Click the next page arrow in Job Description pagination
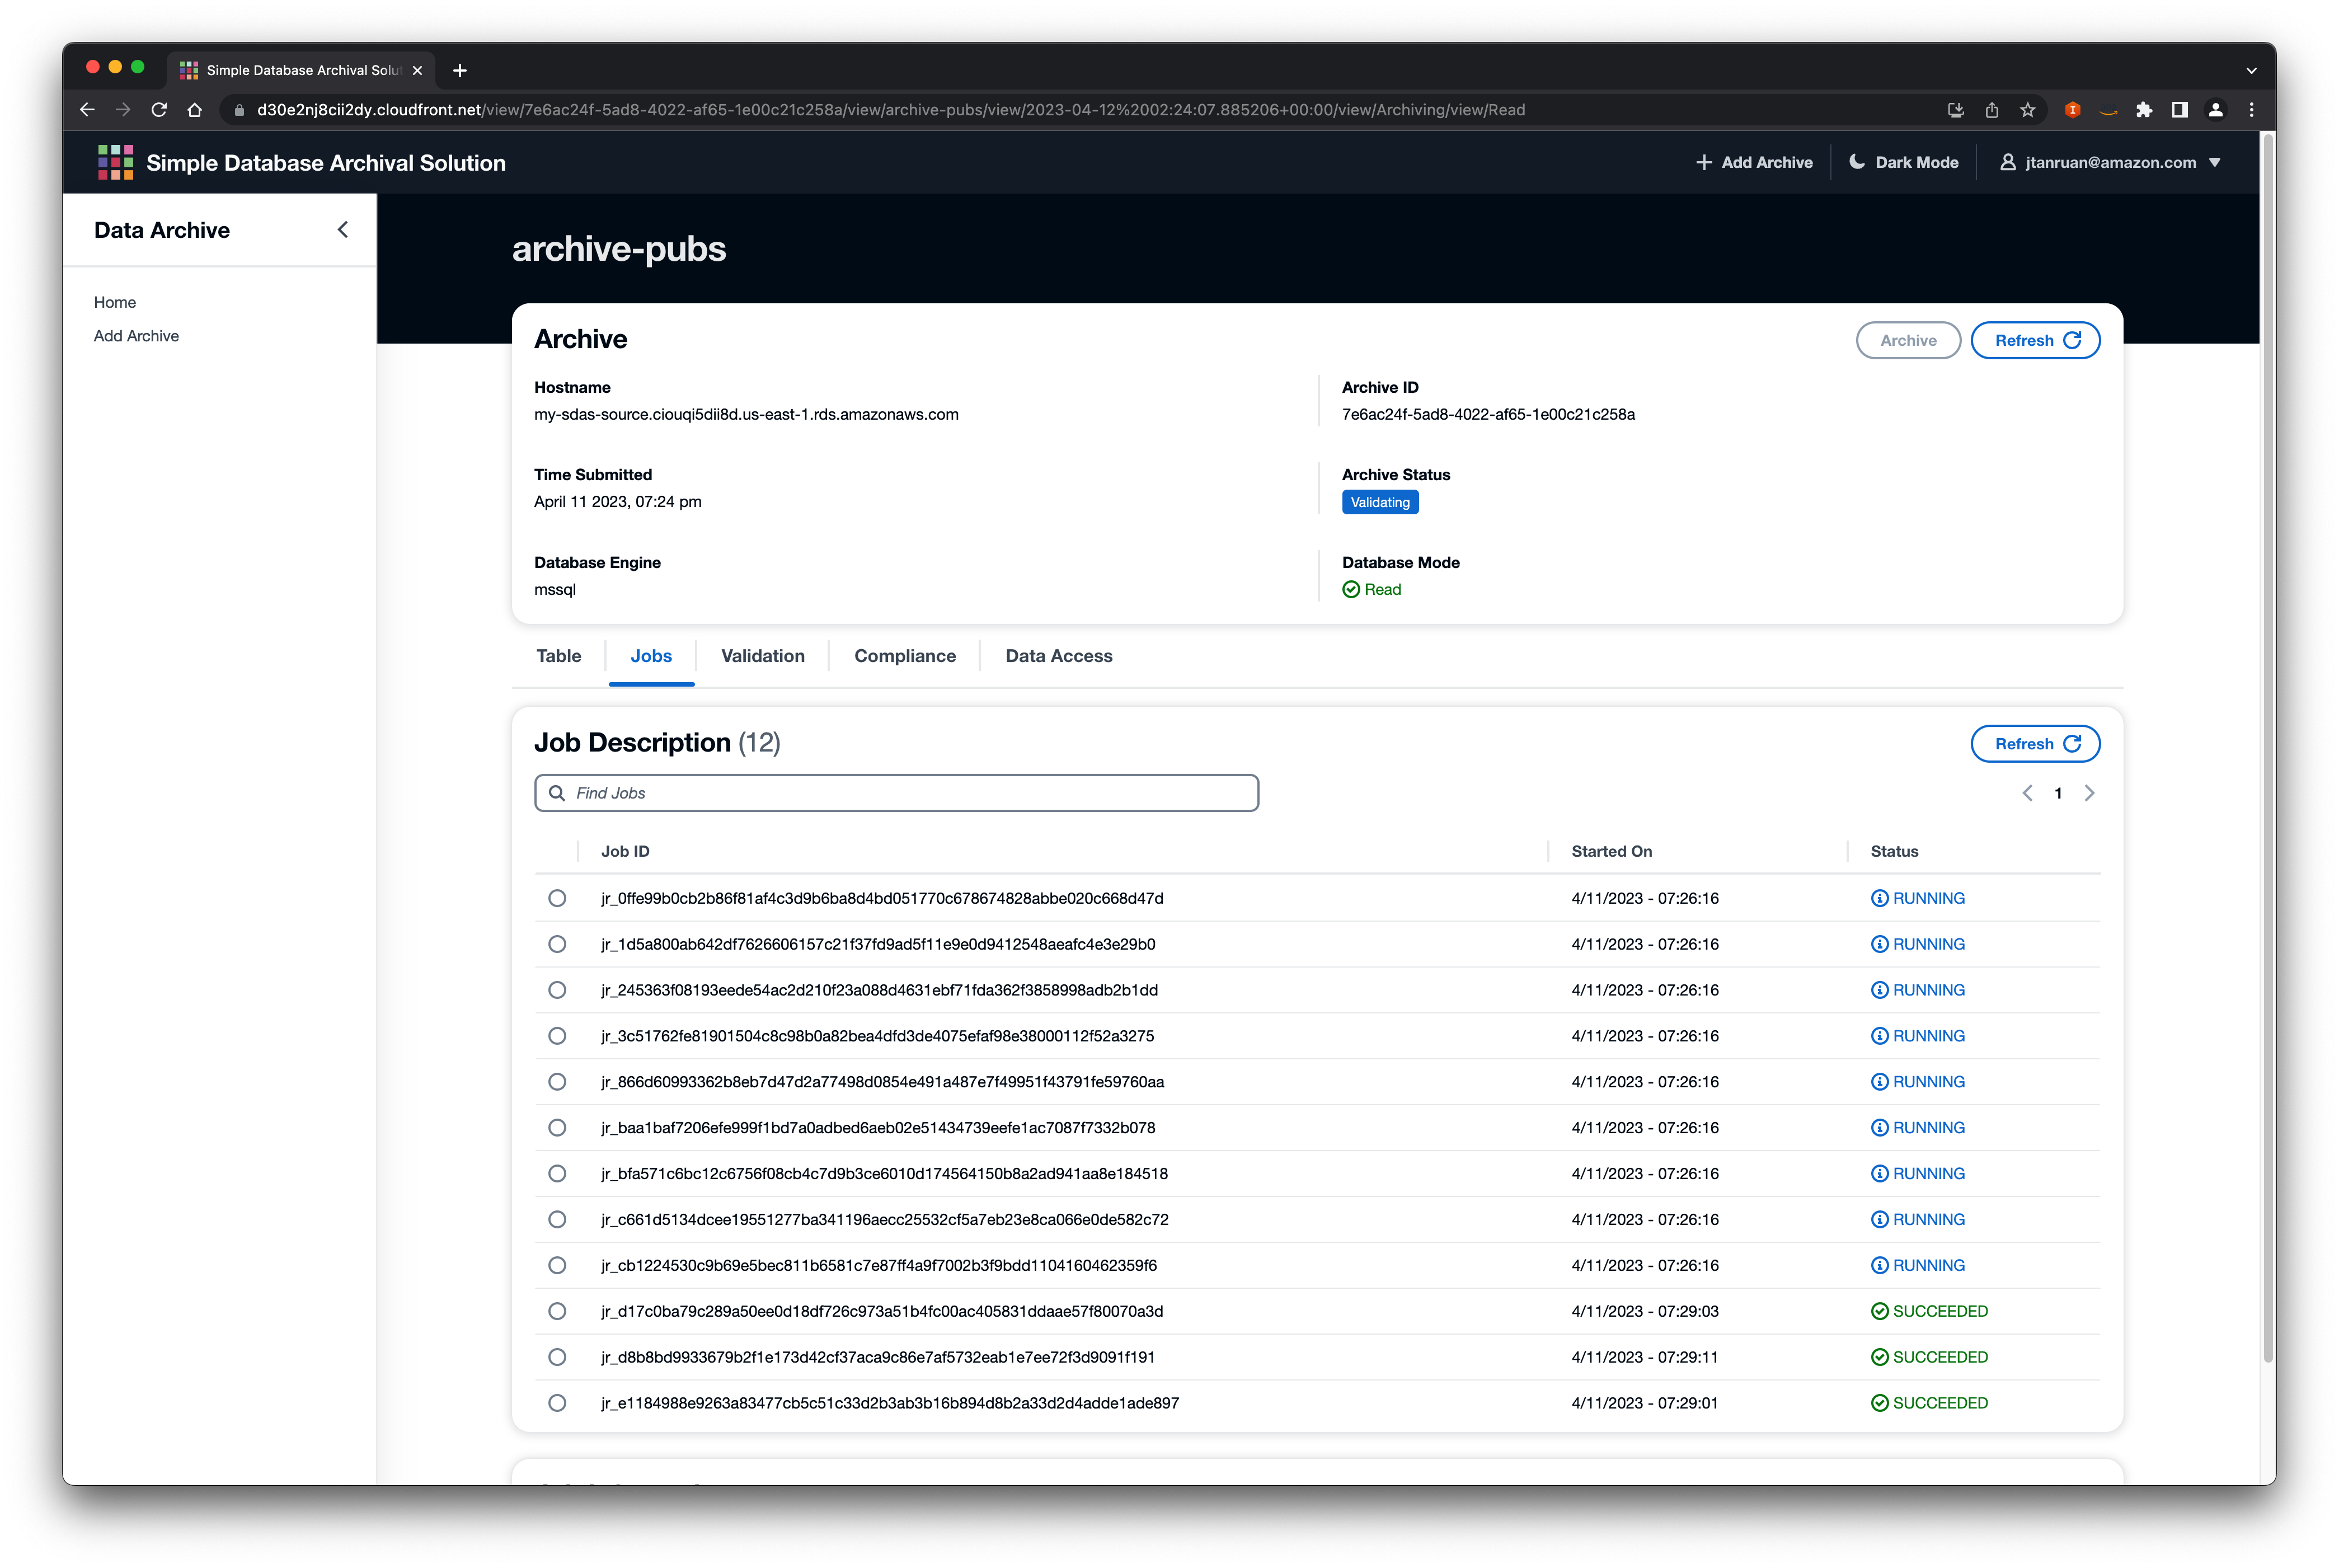Image resolution: width=2339 pixels, height=1568 pixels. click(2090, 792)
